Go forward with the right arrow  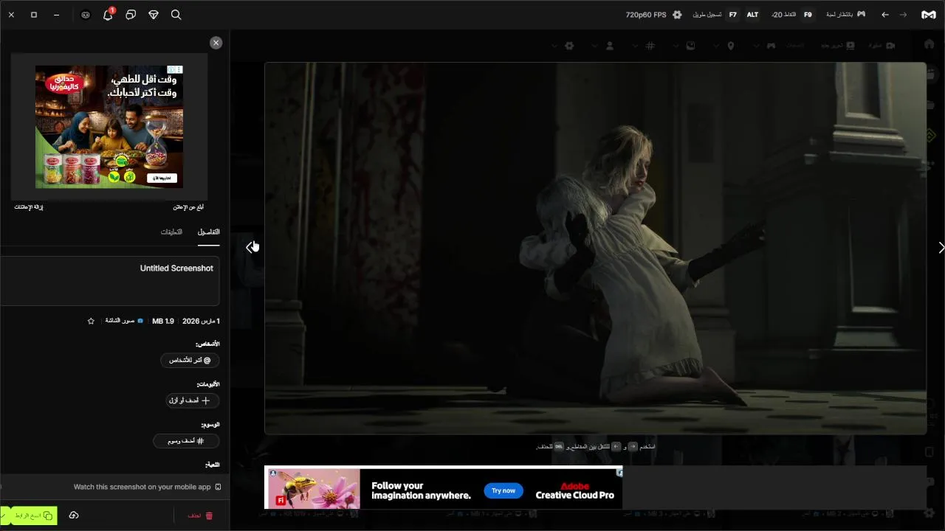(903, 15)
